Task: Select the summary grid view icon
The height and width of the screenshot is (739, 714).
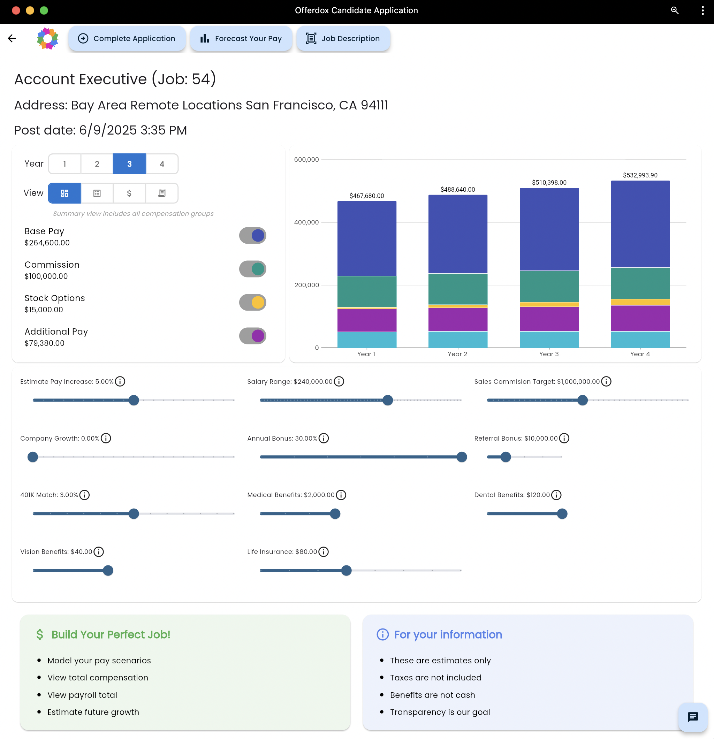Action: pyautogui.click(x=64, y=193)
